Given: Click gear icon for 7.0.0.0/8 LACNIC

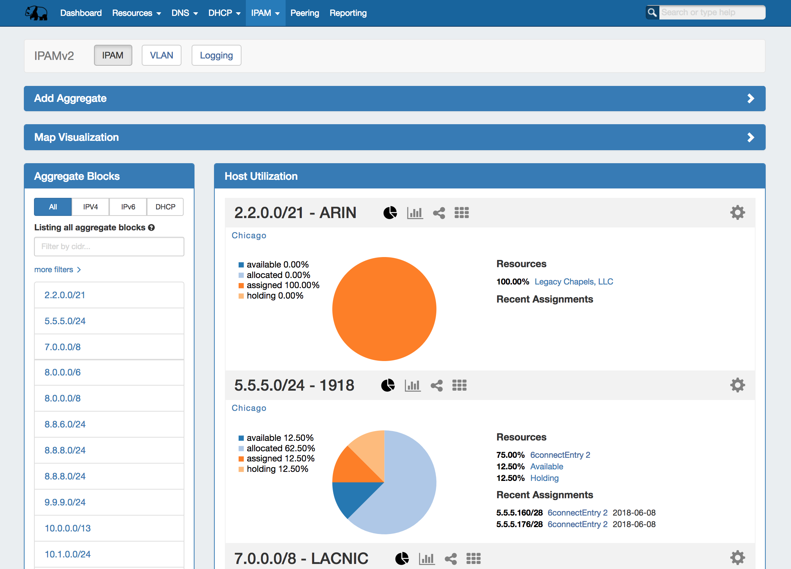Looking at the screenshot, I should pyautogui.click(x=737, y=557).
